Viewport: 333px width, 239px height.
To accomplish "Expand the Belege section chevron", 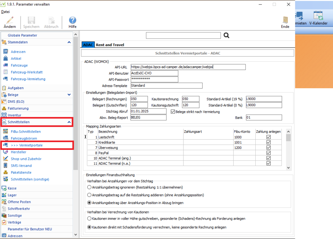I will click(69, 95).
